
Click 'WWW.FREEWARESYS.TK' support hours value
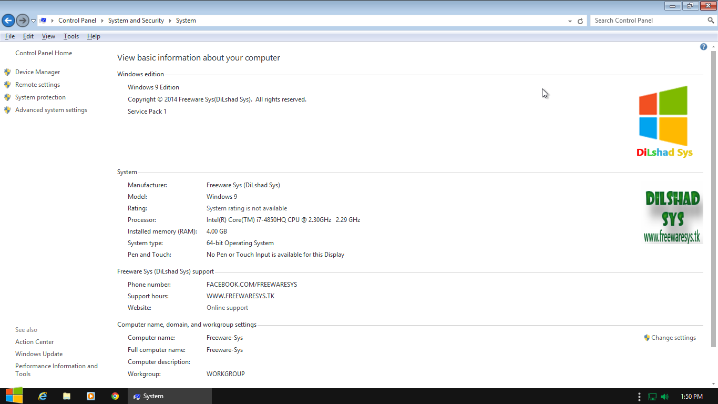coord(241,296)
